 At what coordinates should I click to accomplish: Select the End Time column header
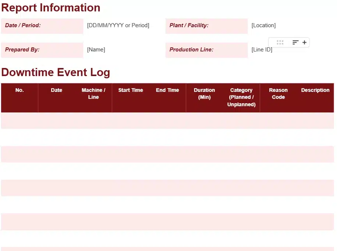167,90
